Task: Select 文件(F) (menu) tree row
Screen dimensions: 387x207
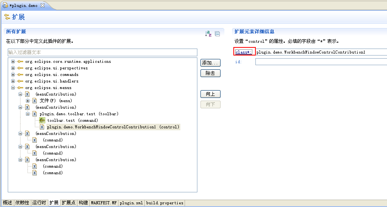Action: click(56, 101)
